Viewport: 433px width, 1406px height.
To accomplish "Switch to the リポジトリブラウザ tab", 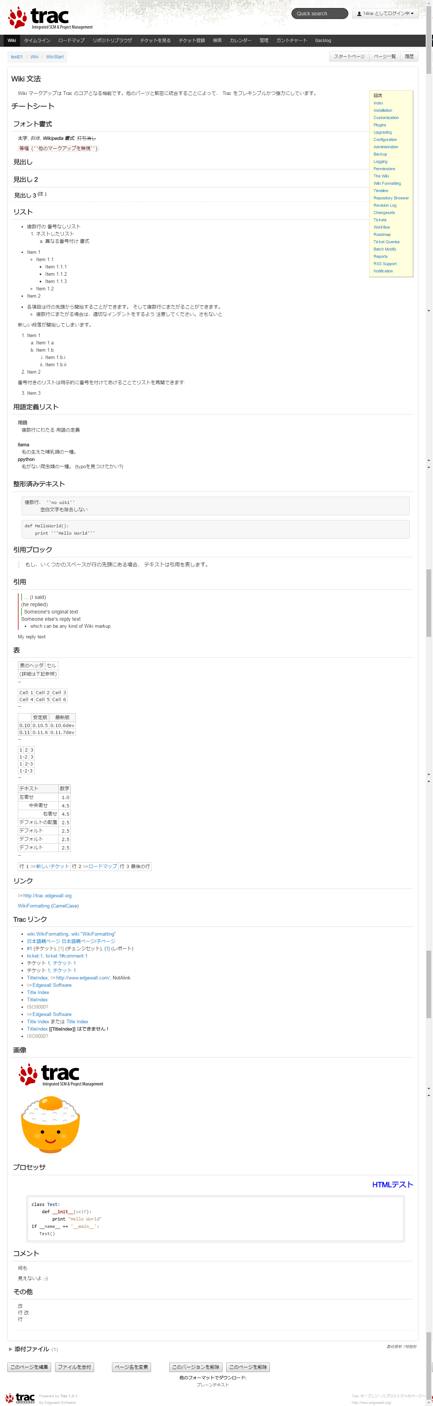I will (112, 41).
